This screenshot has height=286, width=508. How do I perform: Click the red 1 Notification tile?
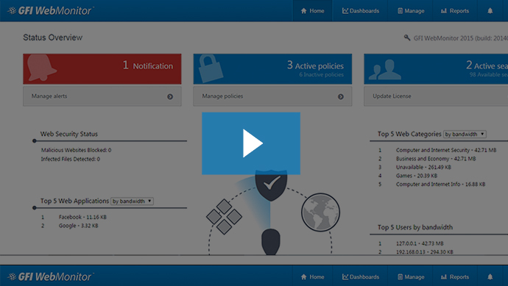tap(102, 69)
